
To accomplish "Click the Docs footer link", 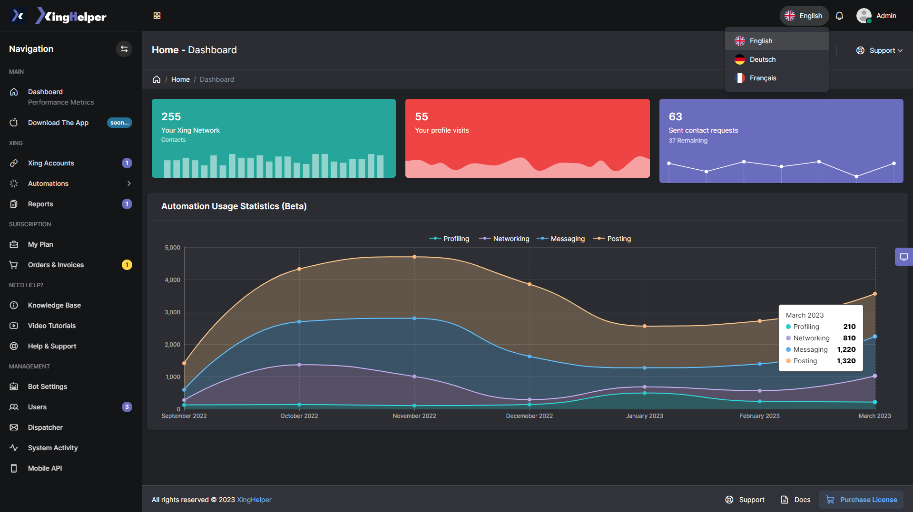I will [795, 500].
